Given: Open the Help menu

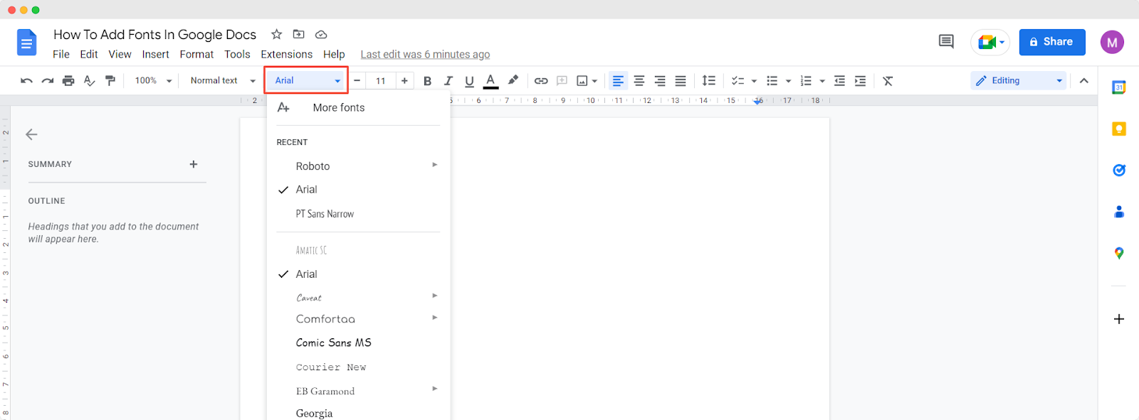Looking at the screenshot, I should pos(334,54).
